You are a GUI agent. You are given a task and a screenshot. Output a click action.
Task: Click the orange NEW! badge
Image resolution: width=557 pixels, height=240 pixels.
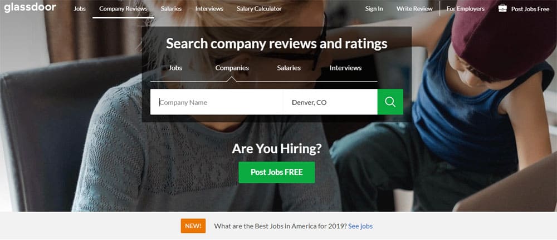coord(193,226)
